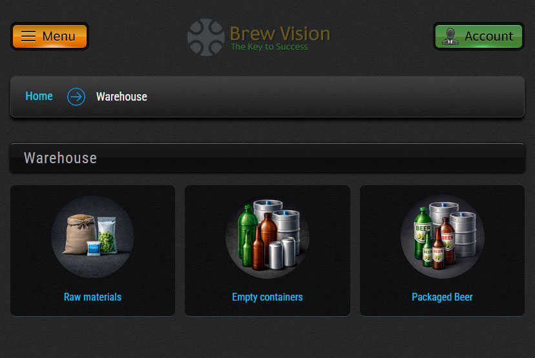The height and width of the screenshot is (358, 535).
Task: Click the green BEER bottle in Packaged Beer
Action: [x=423, y=232]
